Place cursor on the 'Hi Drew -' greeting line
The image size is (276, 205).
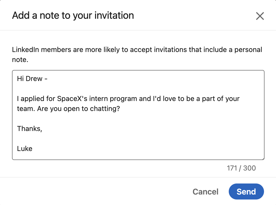pyautogui.click(x=32, y=79)
